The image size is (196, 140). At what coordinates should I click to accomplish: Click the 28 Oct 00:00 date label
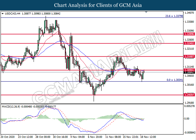(x=43, y=137)
